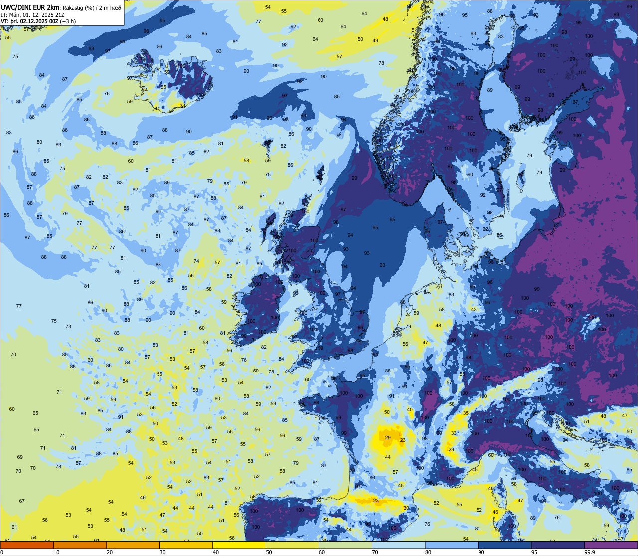Click the legend tick label 95
Image resolution: width=638 pixels, height=556 pixels.
(534, 552)
